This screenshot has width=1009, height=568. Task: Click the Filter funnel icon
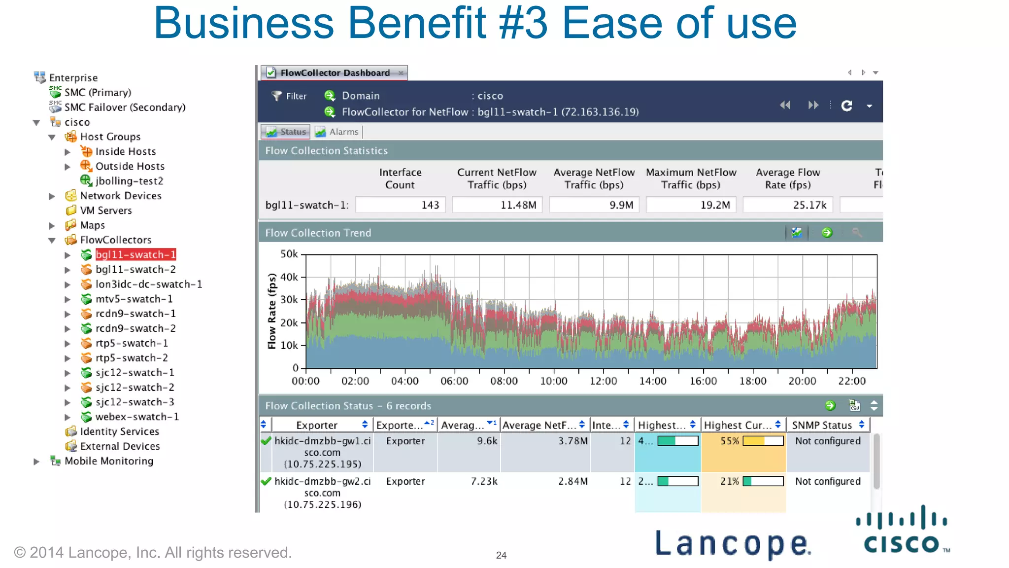276,96
